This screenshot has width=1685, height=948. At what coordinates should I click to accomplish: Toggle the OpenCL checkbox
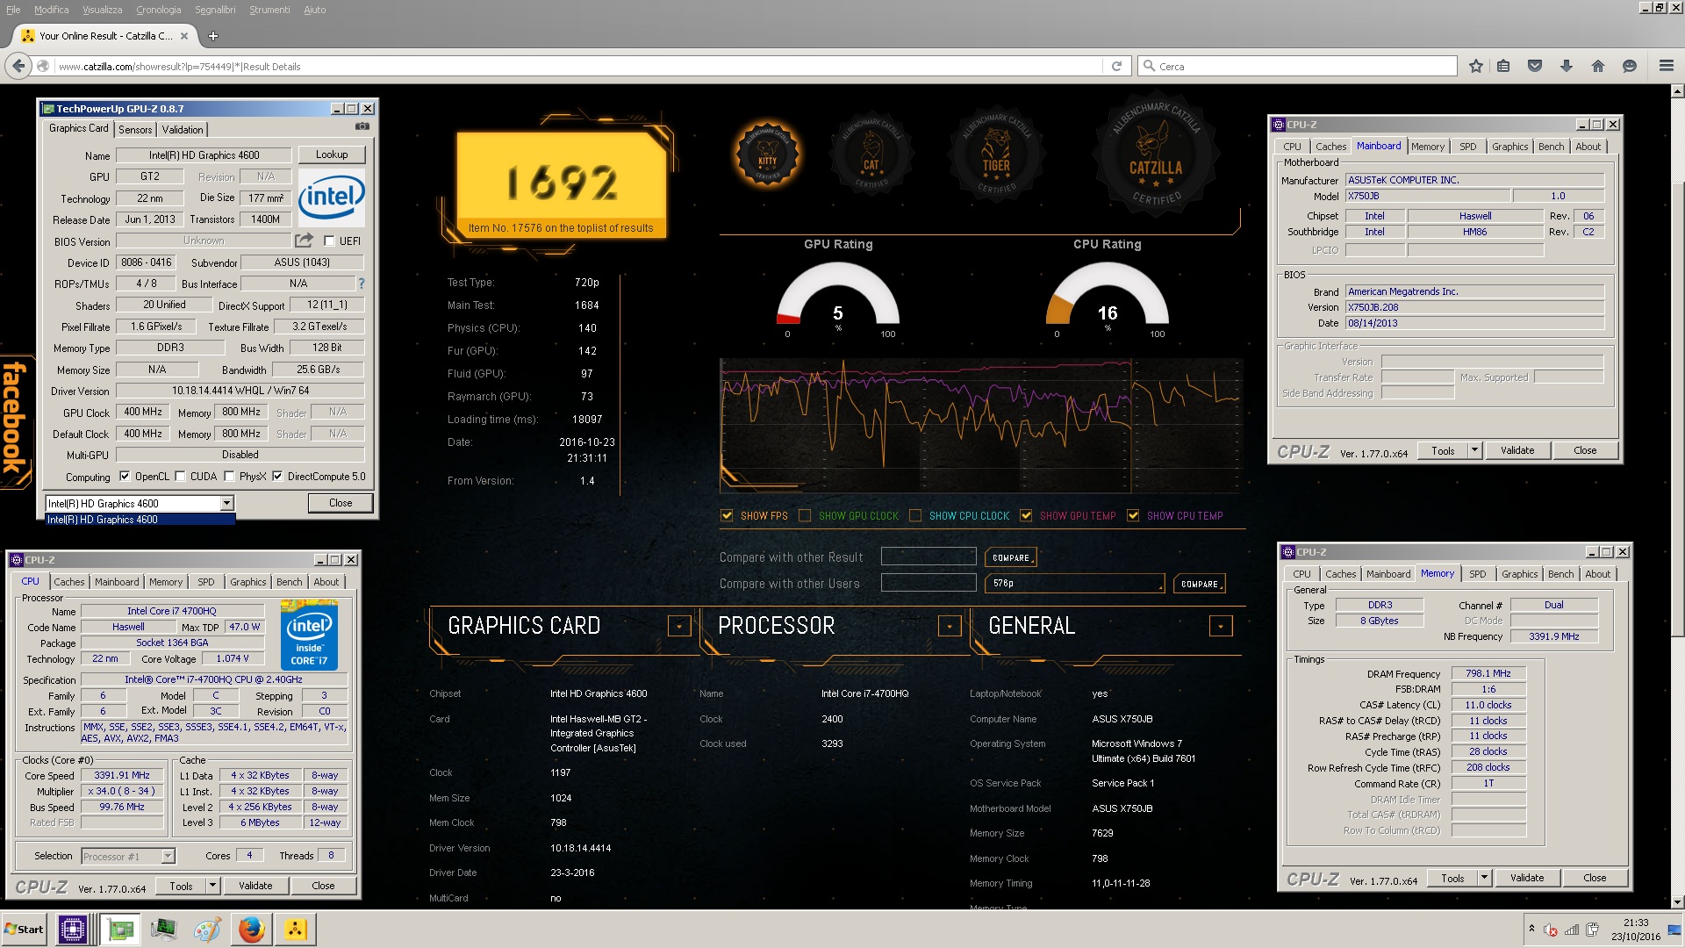pos(125,477)
